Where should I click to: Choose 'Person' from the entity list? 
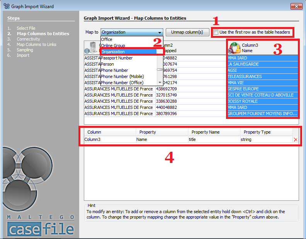point(129,64)
